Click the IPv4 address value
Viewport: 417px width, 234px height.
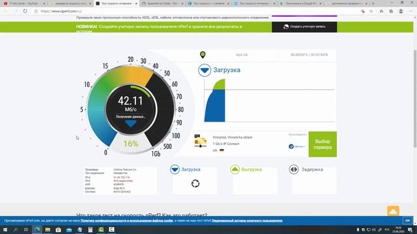tap(122, 177)
